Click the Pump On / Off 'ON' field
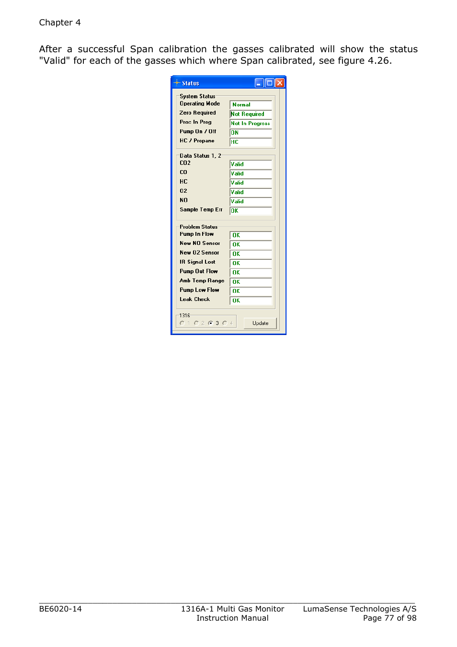Viewport: 457px width, 647px height. point(251,133)
